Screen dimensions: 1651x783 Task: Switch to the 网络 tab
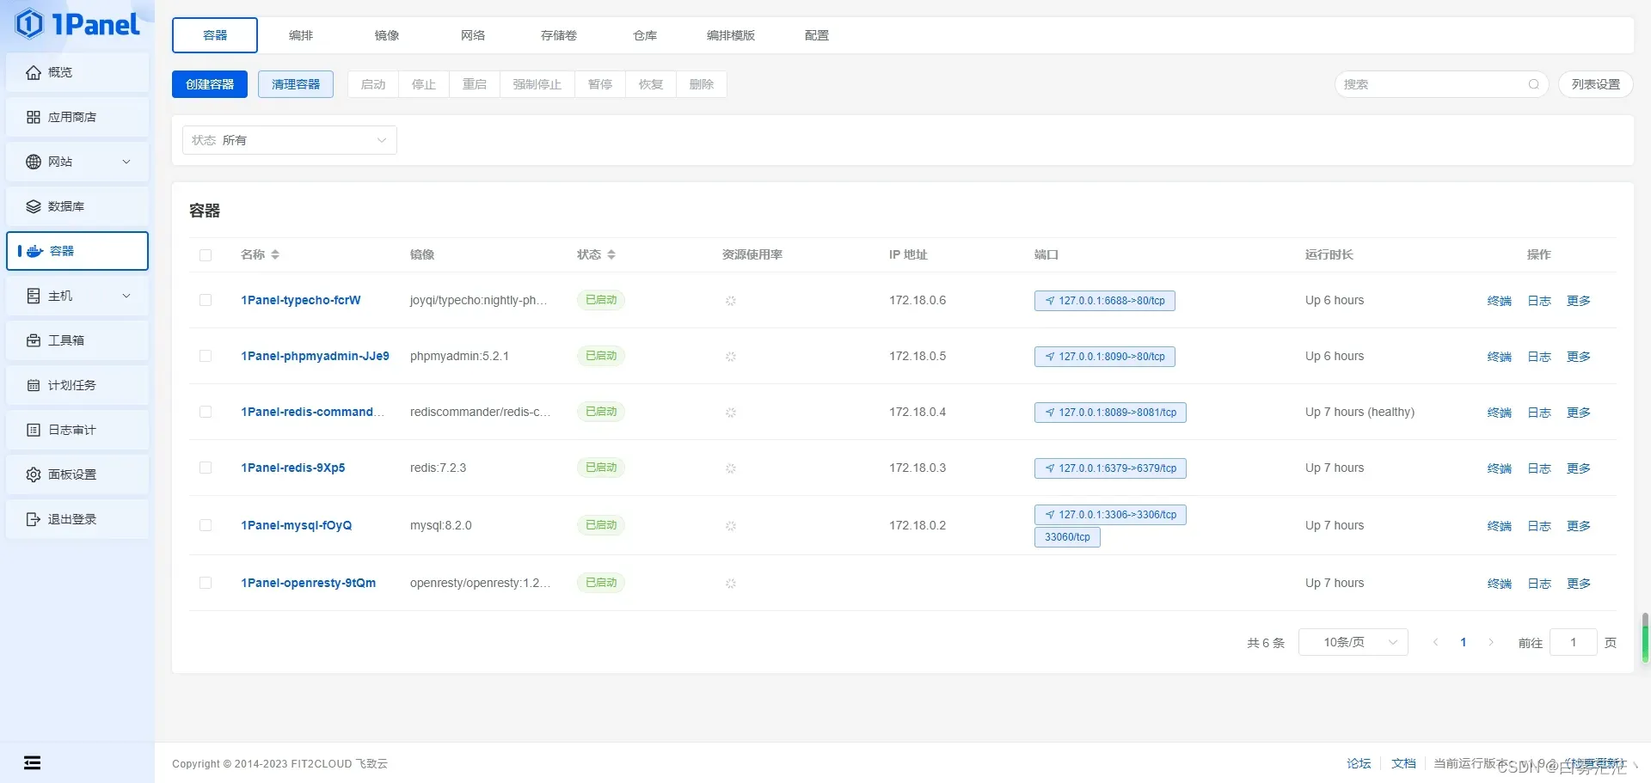473,35
